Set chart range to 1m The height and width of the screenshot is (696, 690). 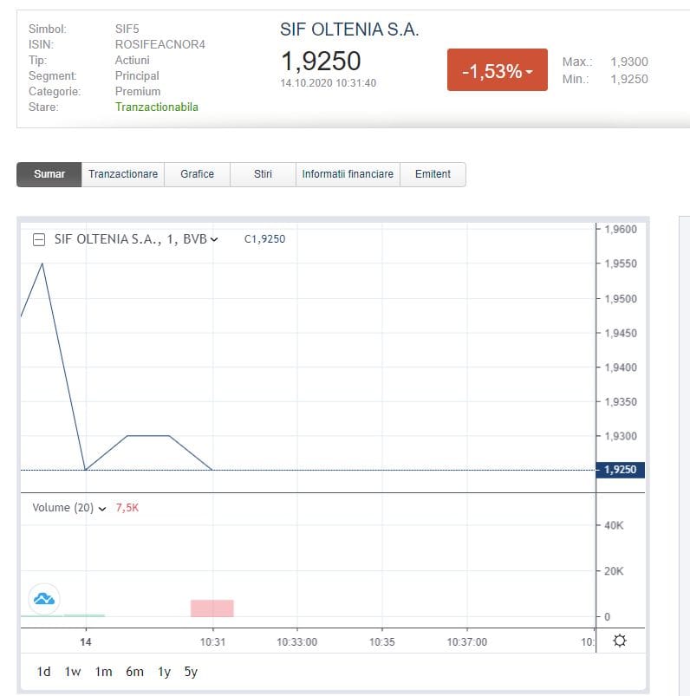pos(103,672)
